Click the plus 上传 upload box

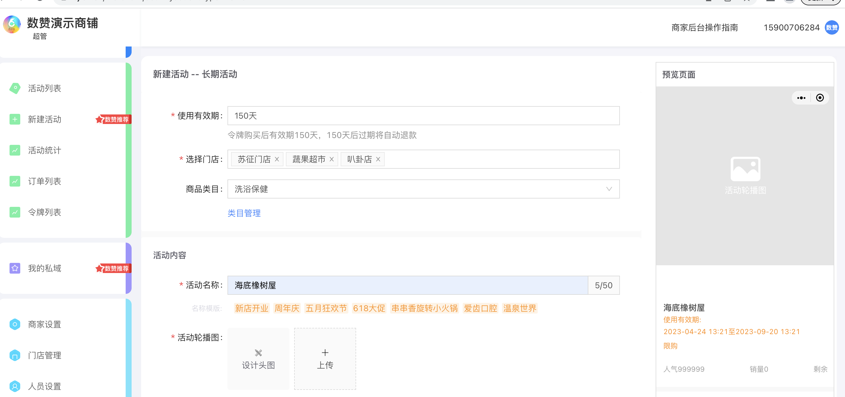point(325,359)
